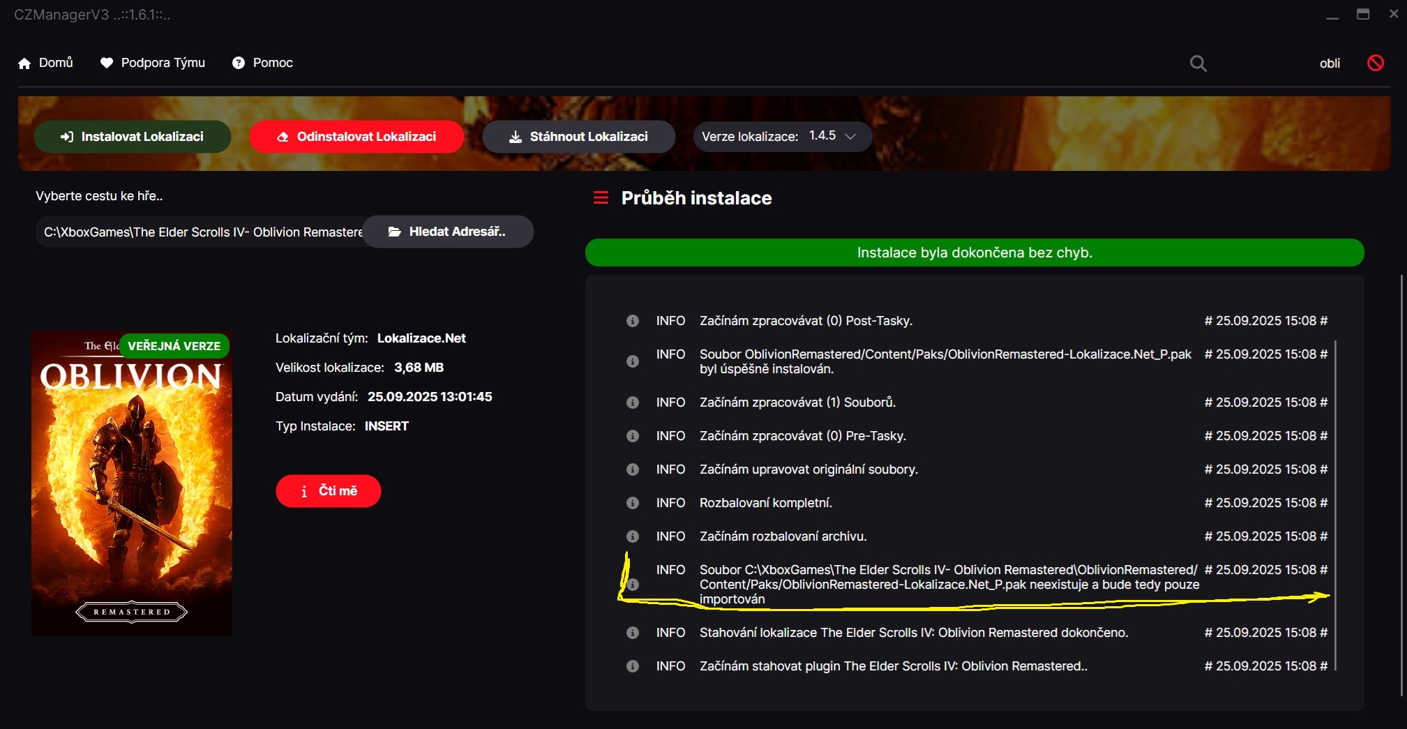Browse with the Hledat Adresář button
Screen dimensions: 1407x729
(448, 232)
